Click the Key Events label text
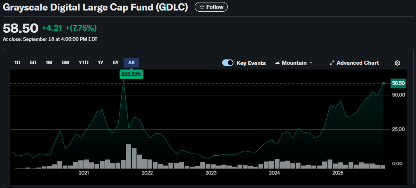The image size is (416, 188). pos(251,63)
